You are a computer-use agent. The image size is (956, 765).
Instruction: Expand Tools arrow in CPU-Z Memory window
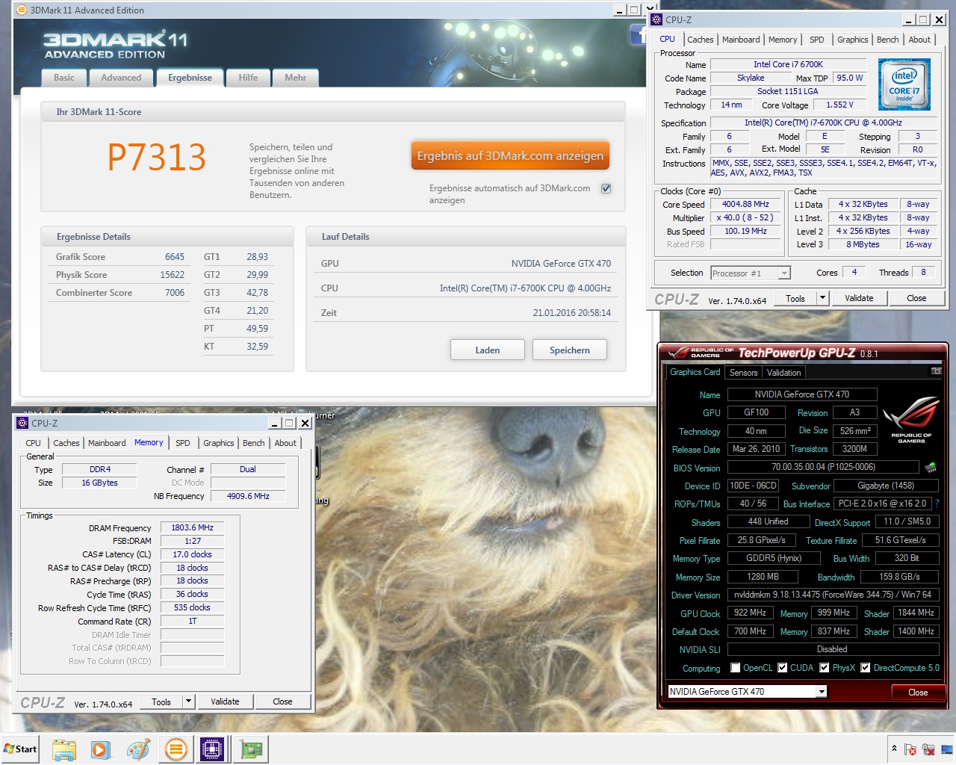coord(188,701)
